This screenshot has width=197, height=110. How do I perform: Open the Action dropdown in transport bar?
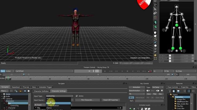pyautogui.click(x=10, y=71)
